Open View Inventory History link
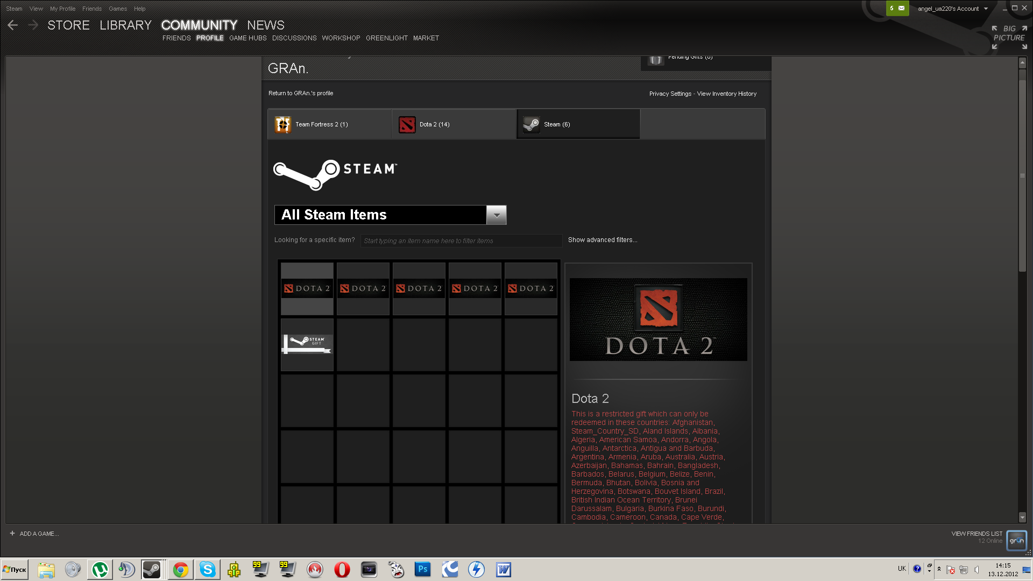Screen dimensions: 1033x581 point(727,94)
